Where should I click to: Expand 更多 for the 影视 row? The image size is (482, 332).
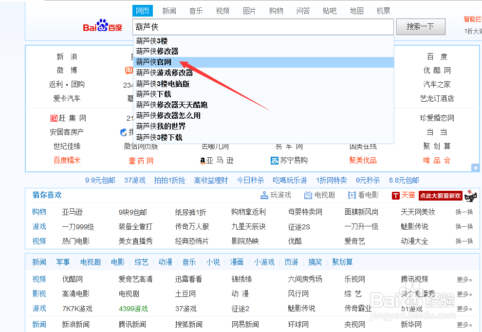tap(464, 294)
